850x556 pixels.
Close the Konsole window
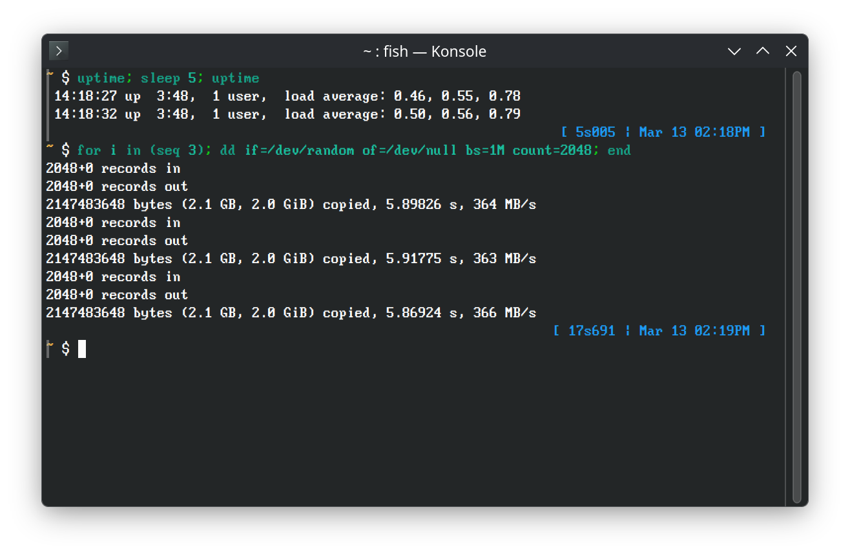click(x=791, y=51)
